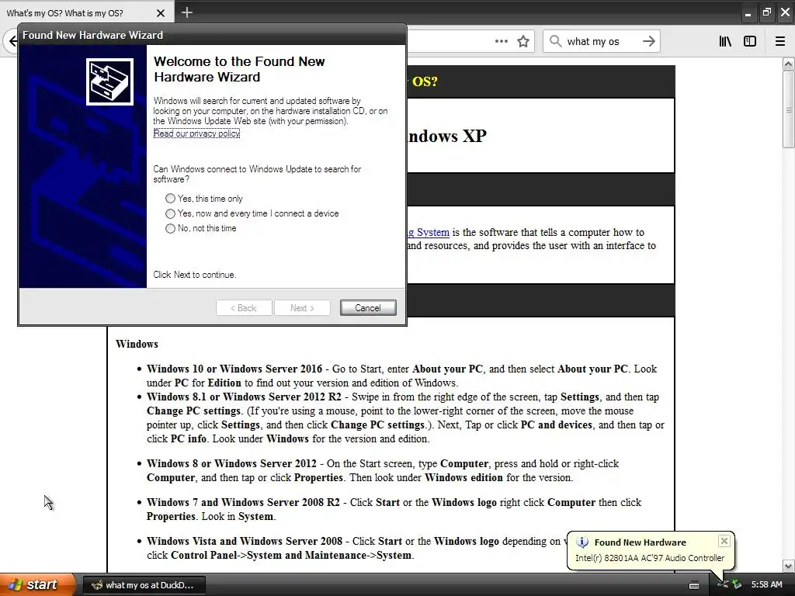
Task: Open 'Read our privacy policy' link
Action: point(196,133)
